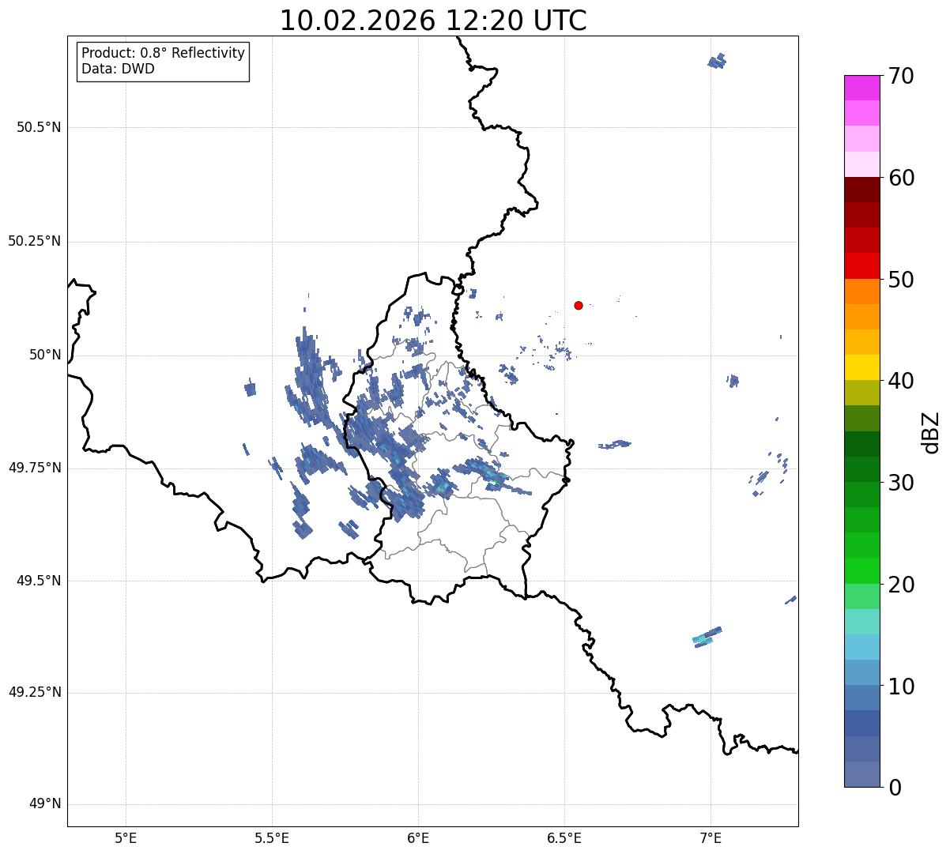Click the 'Product: 0.8° Reflectivity' label
Screen dimensions: 950x854
[164, 53]
